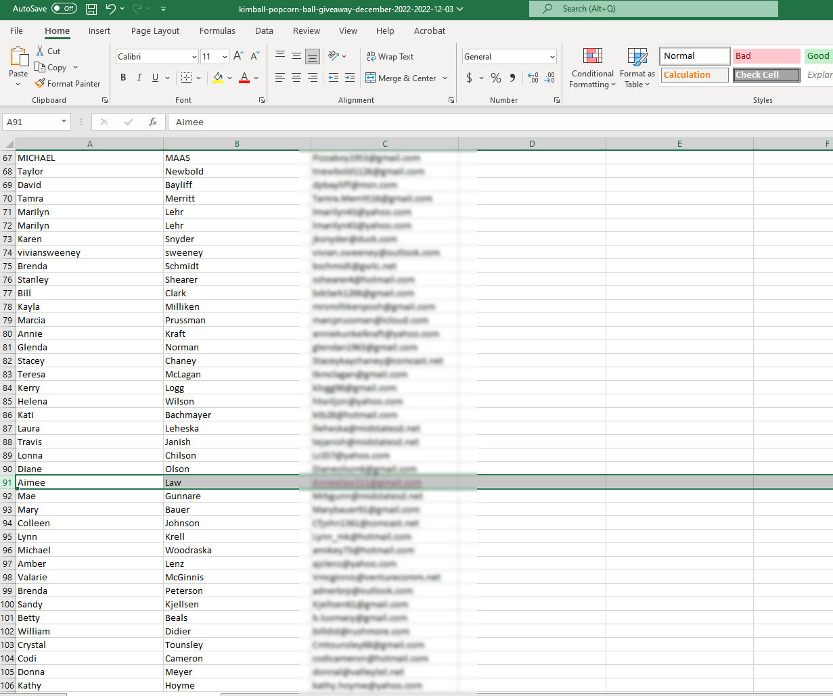Switch to the Page Layout tab
Image resolution: width=833 pixels, height=696 pixels.
(x=155, y=31)
